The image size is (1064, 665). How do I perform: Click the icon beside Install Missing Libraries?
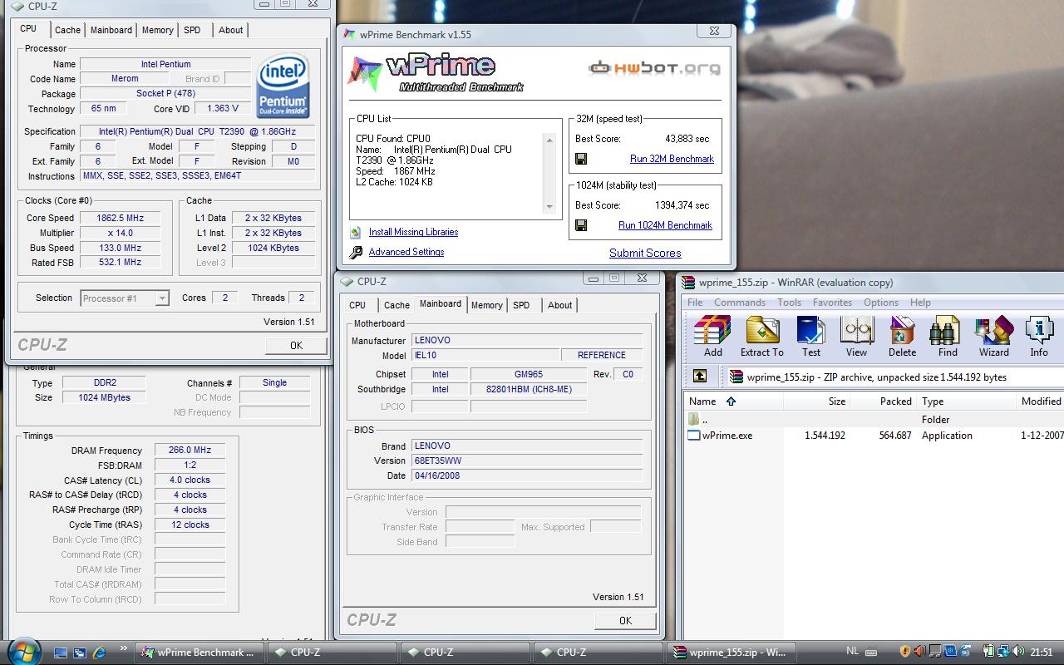pyautogui.click(x=356, y=233)
